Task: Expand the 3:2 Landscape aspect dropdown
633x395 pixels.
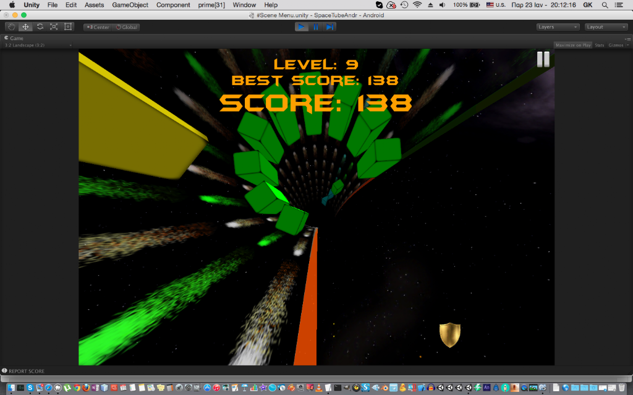Action: click(38, 45)
